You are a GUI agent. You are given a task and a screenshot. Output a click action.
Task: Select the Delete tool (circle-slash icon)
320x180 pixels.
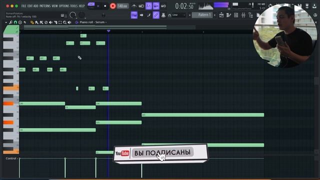point(46,22)
